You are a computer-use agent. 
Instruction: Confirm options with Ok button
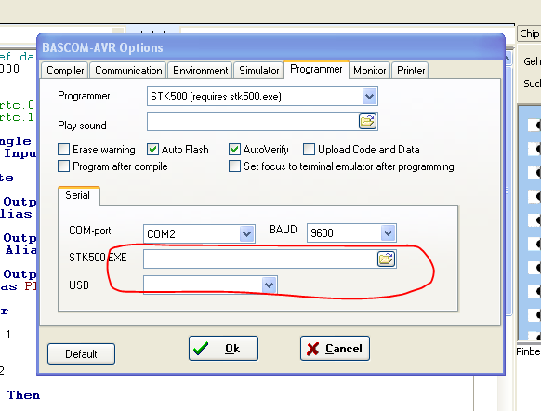[223, 348]
